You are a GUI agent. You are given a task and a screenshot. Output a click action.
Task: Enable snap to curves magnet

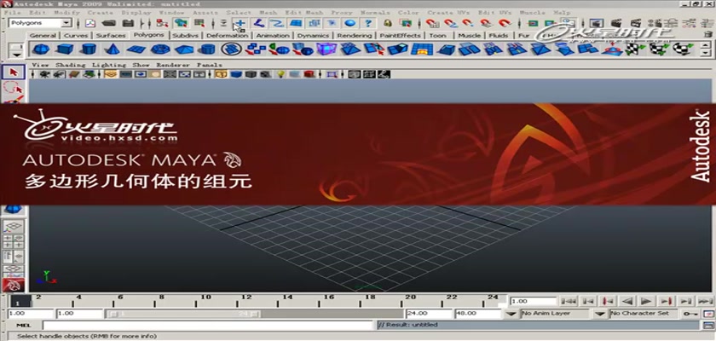(x=451, y=23)
